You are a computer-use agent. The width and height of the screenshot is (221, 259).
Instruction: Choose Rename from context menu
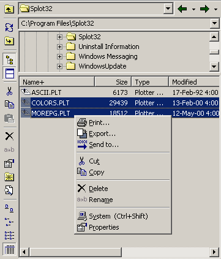[x=123, y=200]
